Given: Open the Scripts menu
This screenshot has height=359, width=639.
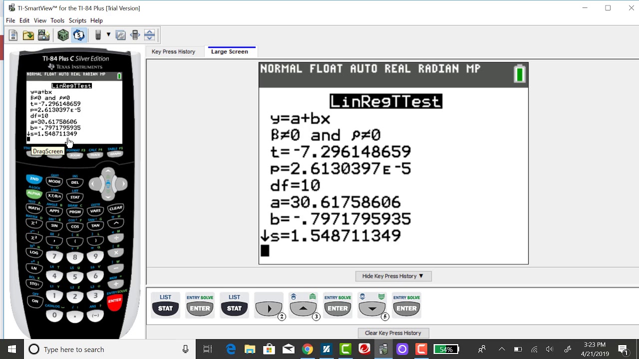Looking at the screenshot, I should 77,20.
